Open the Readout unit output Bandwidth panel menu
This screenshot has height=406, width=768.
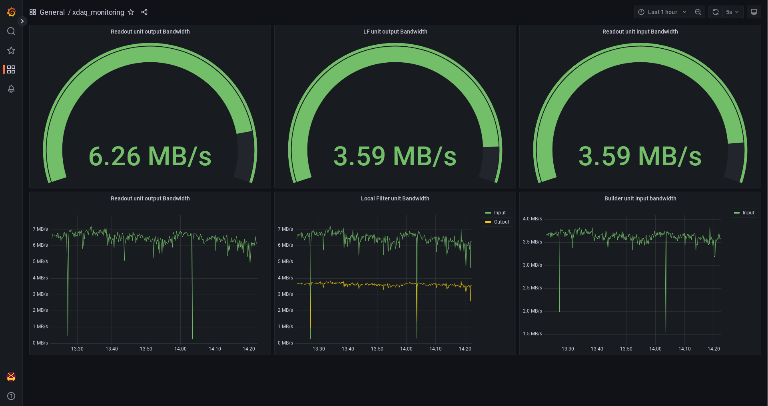click(x=150, y=32)
